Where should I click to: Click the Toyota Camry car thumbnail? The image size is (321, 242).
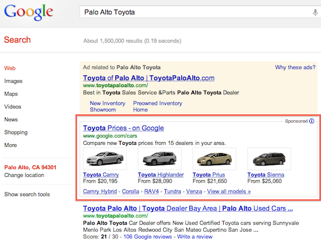coord(105,159)
